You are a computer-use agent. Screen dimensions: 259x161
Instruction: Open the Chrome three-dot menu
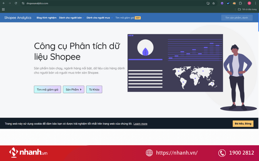pyautogui.click(x=255, y=3)
